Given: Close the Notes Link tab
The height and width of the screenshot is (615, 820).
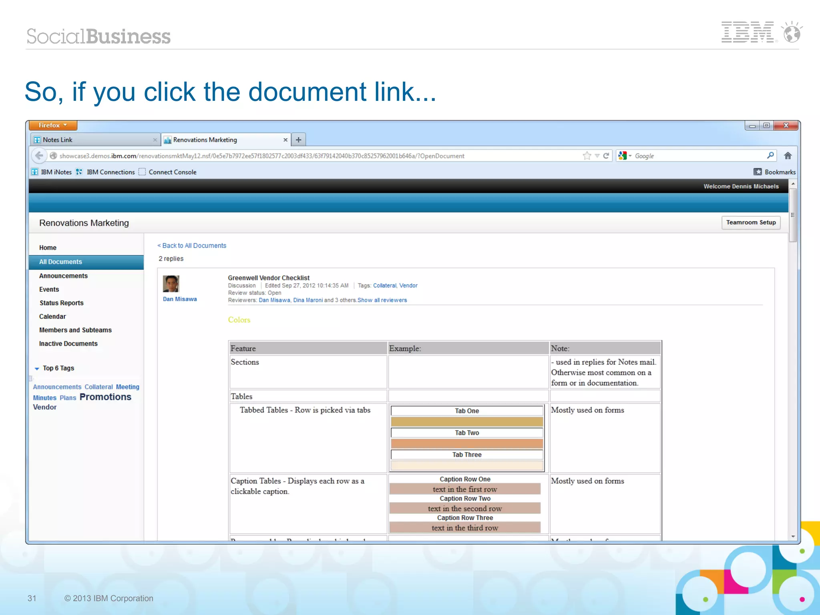Looking at the screenshot, I should pos(155,140).
